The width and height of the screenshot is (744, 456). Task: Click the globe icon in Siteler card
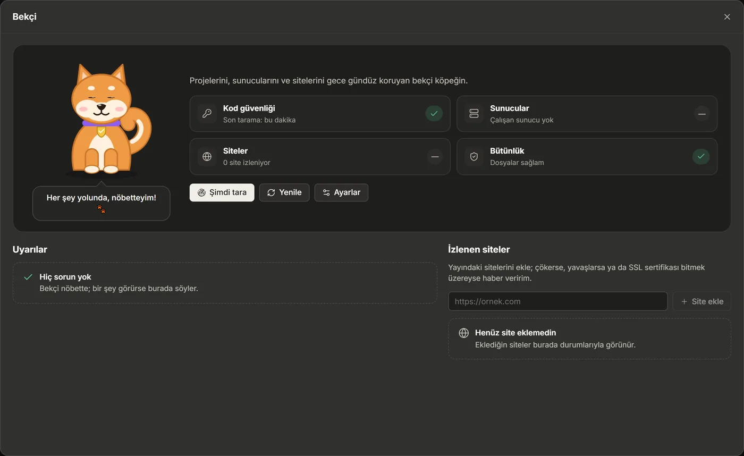[x=207, y=157]
